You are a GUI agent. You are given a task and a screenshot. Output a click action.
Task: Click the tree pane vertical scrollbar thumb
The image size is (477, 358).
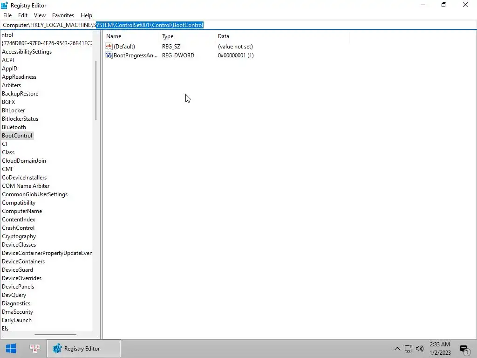96,90
